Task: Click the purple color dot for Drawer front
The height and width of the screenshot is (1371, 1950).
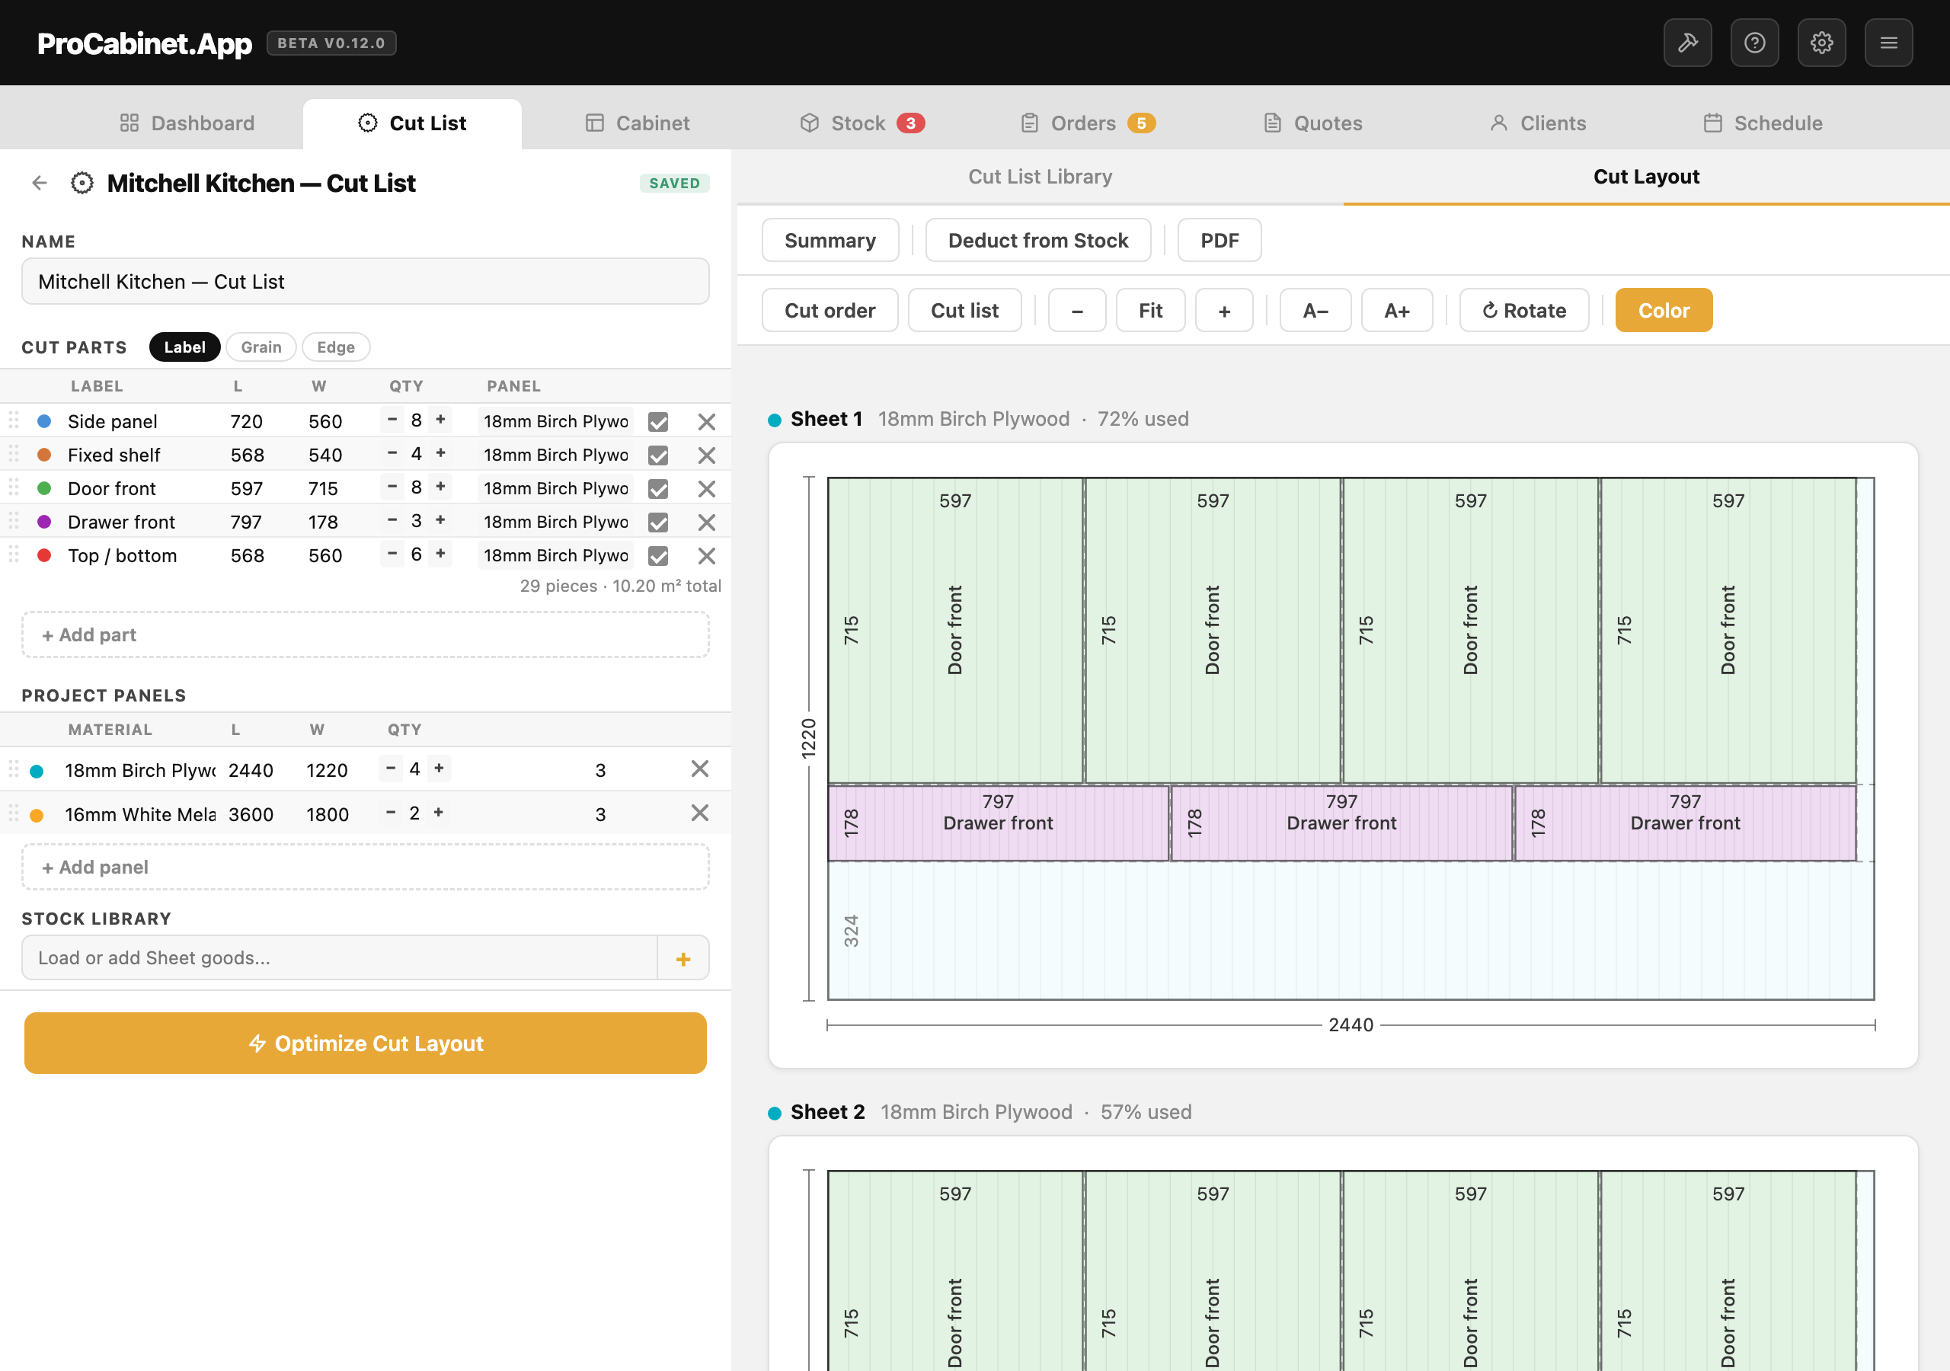Action: point(44,522)
